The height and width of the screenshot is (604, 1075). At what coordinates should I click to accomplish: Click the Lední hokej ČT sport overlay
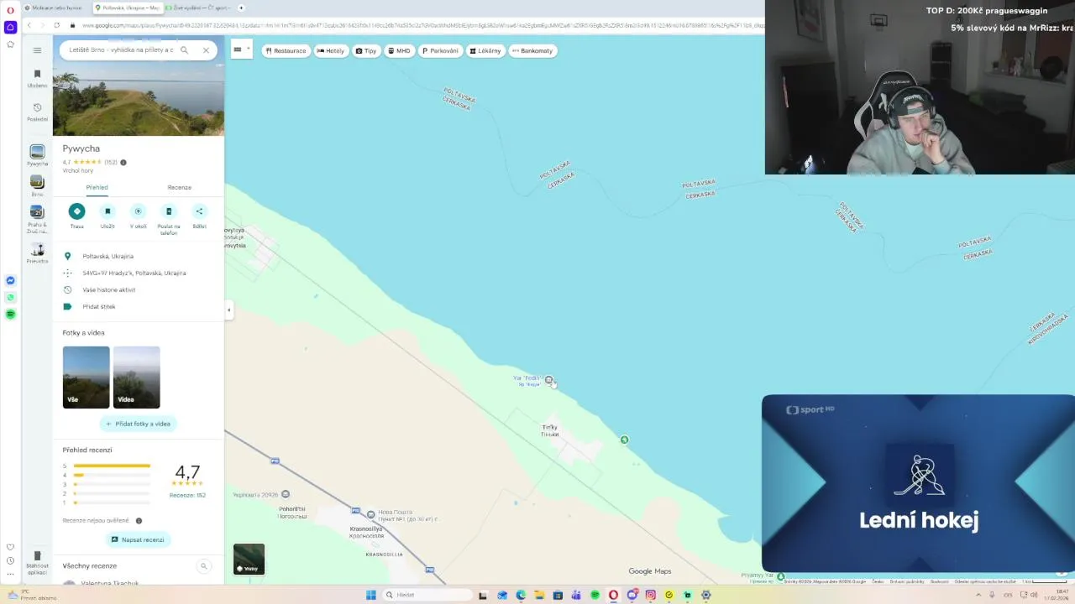coord(918,483)
